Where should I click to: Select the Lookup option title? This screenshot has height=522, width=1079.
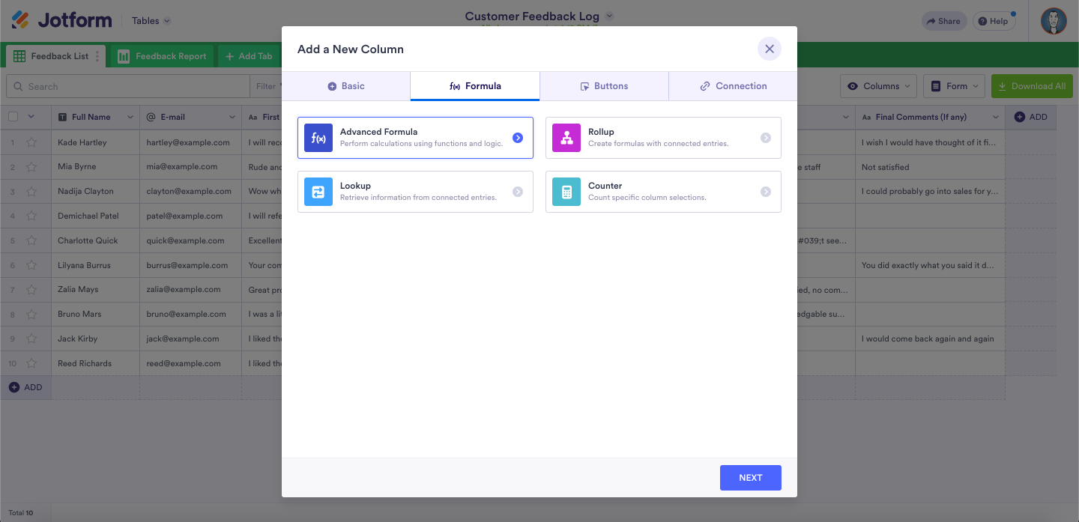(x=355, y=186)
